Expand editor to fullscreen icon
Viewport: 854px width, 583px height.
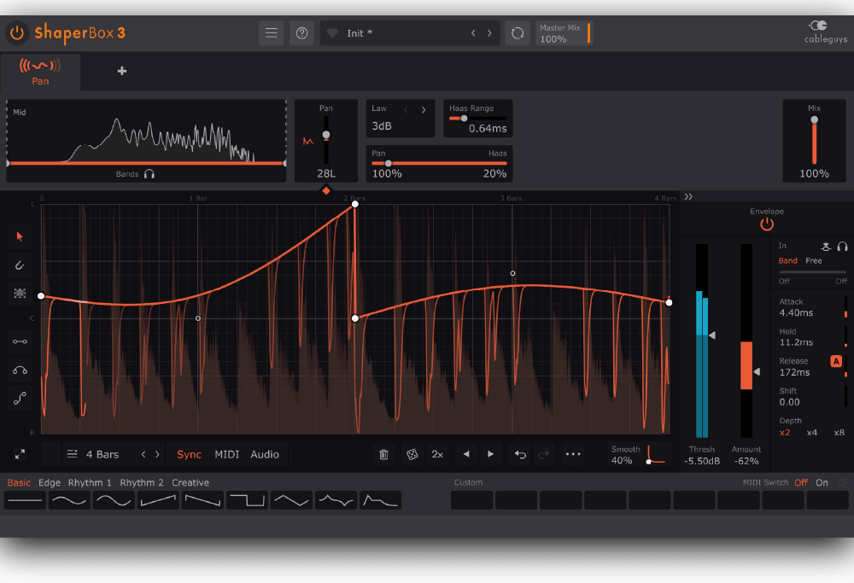(x=20, y=454)
